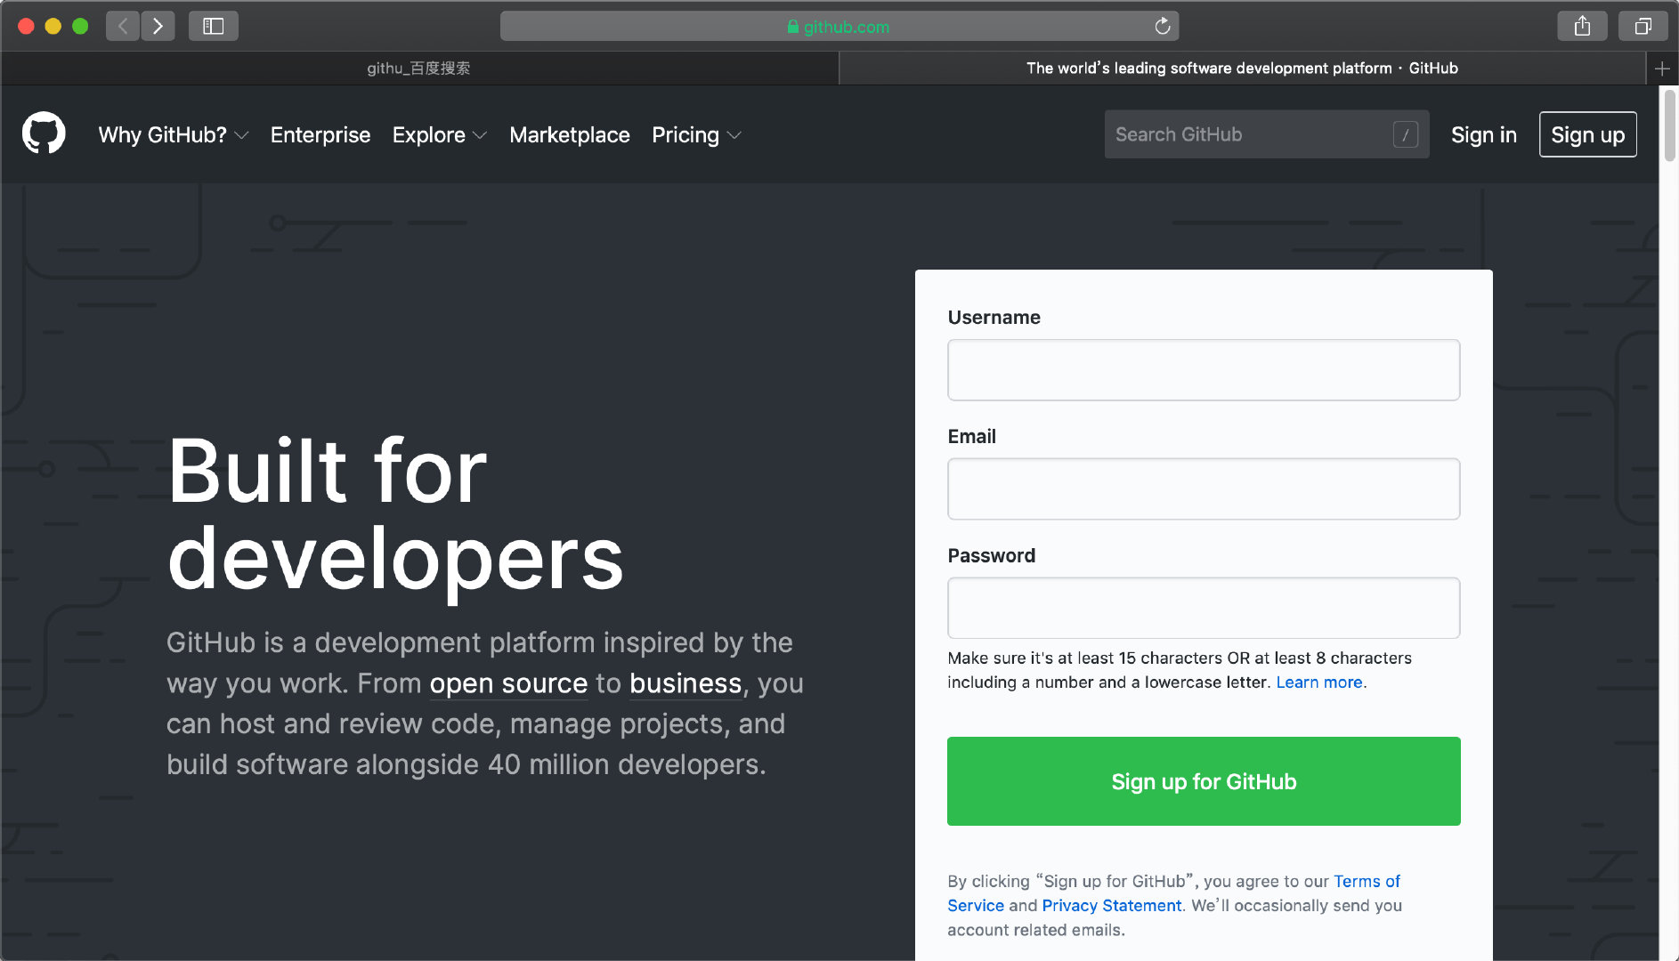
Task: Go back with Safari's back arrow
Action: click(123, 26)
